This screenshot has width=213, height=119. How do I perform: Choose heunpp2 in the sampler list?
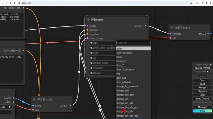point(133,61)
